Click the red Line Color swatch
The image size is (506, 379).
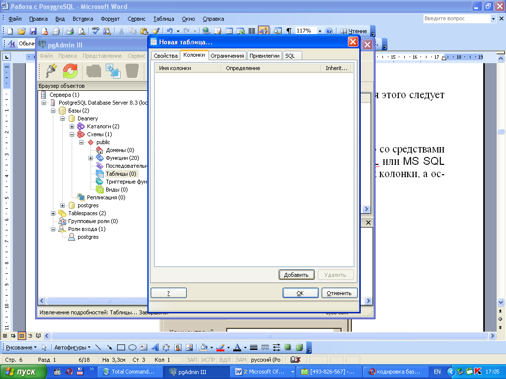pos(220,347)
